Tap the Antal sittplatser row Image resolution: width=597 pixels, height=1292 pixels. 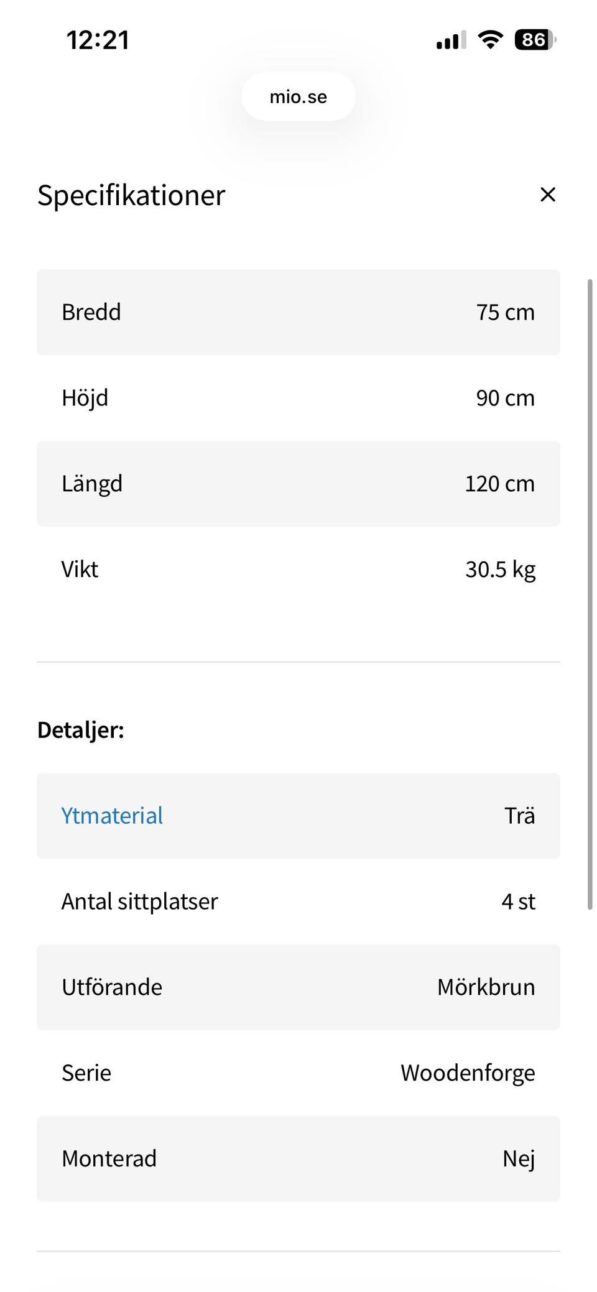(x=298, y=902)
